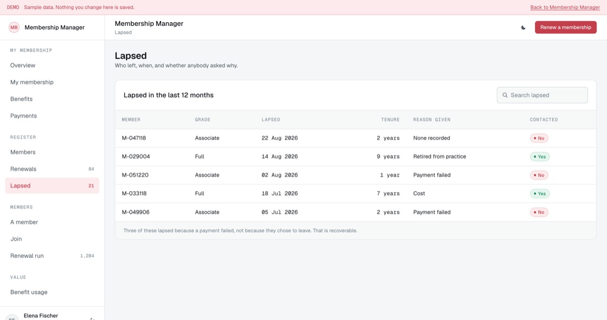This screenshot has width=607, height=320.
Task: Follow the Back to Membership Manager link
Action: pos(565,8)
